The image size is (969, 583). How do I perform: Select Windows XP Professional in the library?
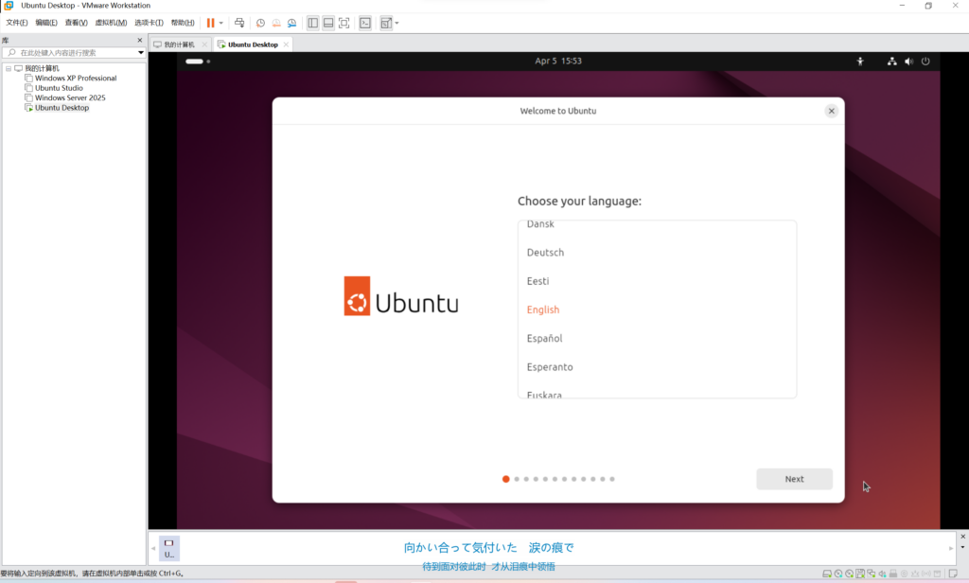(76, 78)
